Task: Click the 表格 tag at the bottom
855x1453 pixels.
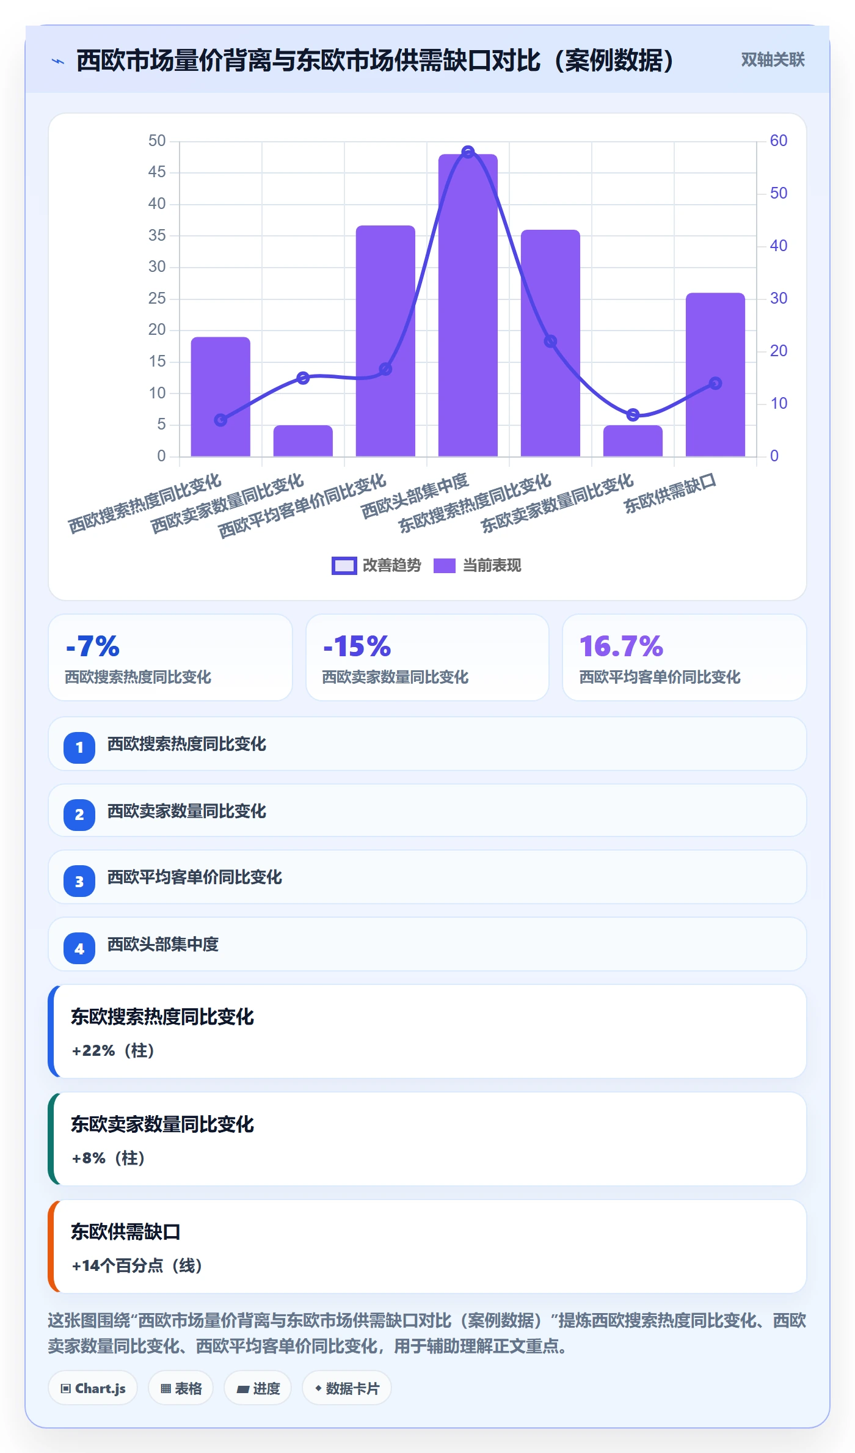Action: tap(181, 1388)
